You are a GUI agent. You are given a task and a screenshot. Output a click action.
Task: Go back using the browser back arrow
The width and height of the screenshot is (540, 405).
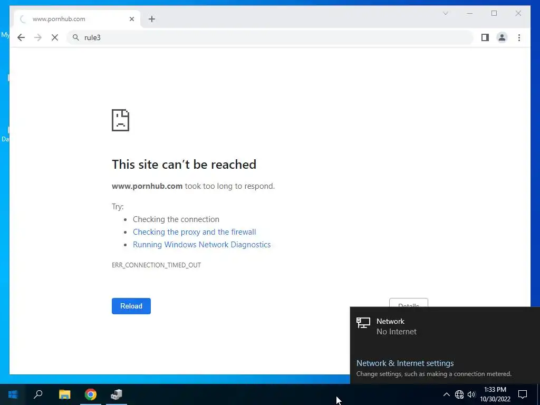point(21,37)
